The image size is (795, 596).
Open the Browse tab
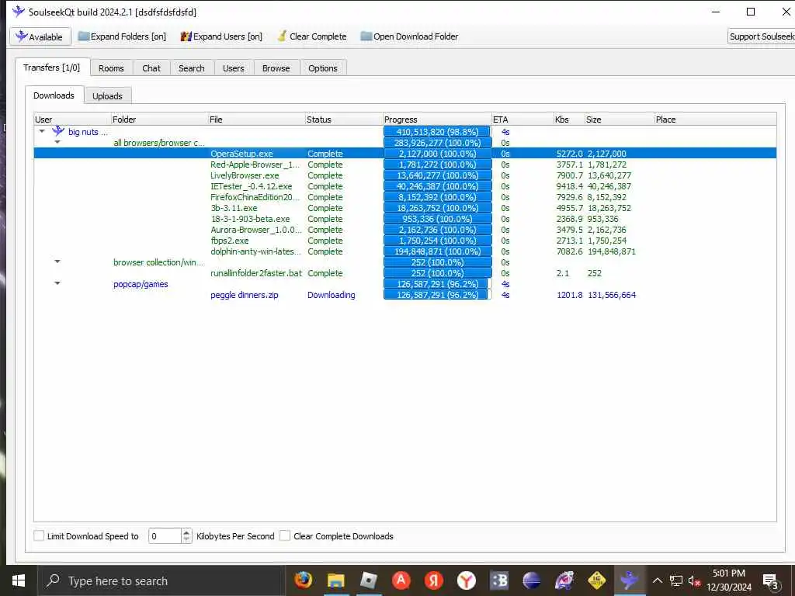coord(276,68)
